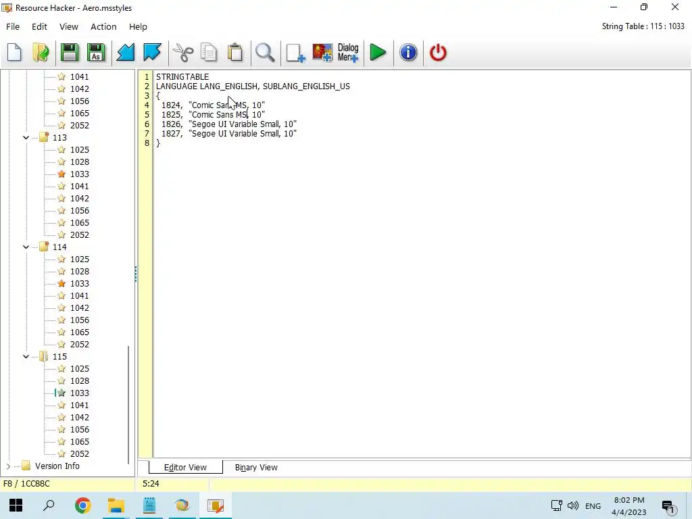Click the blue down-left arrow toolbar icon
This screenshot has width=692, height=519.
pyautogui.click(x=125, y=53)
